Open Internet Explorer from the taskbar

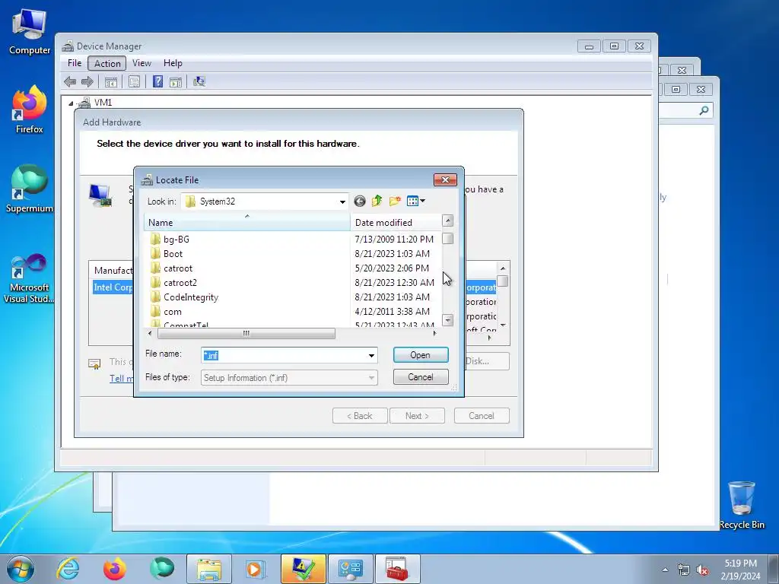[x=68, y=569]
